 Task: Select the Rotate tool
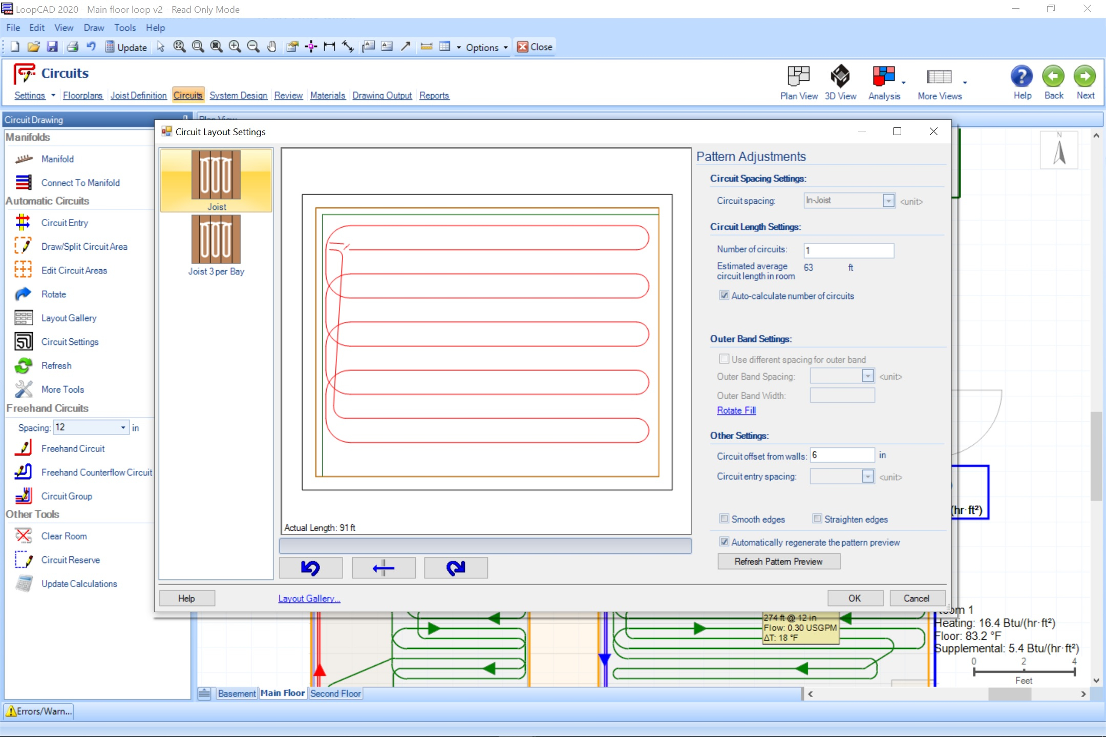53,294
